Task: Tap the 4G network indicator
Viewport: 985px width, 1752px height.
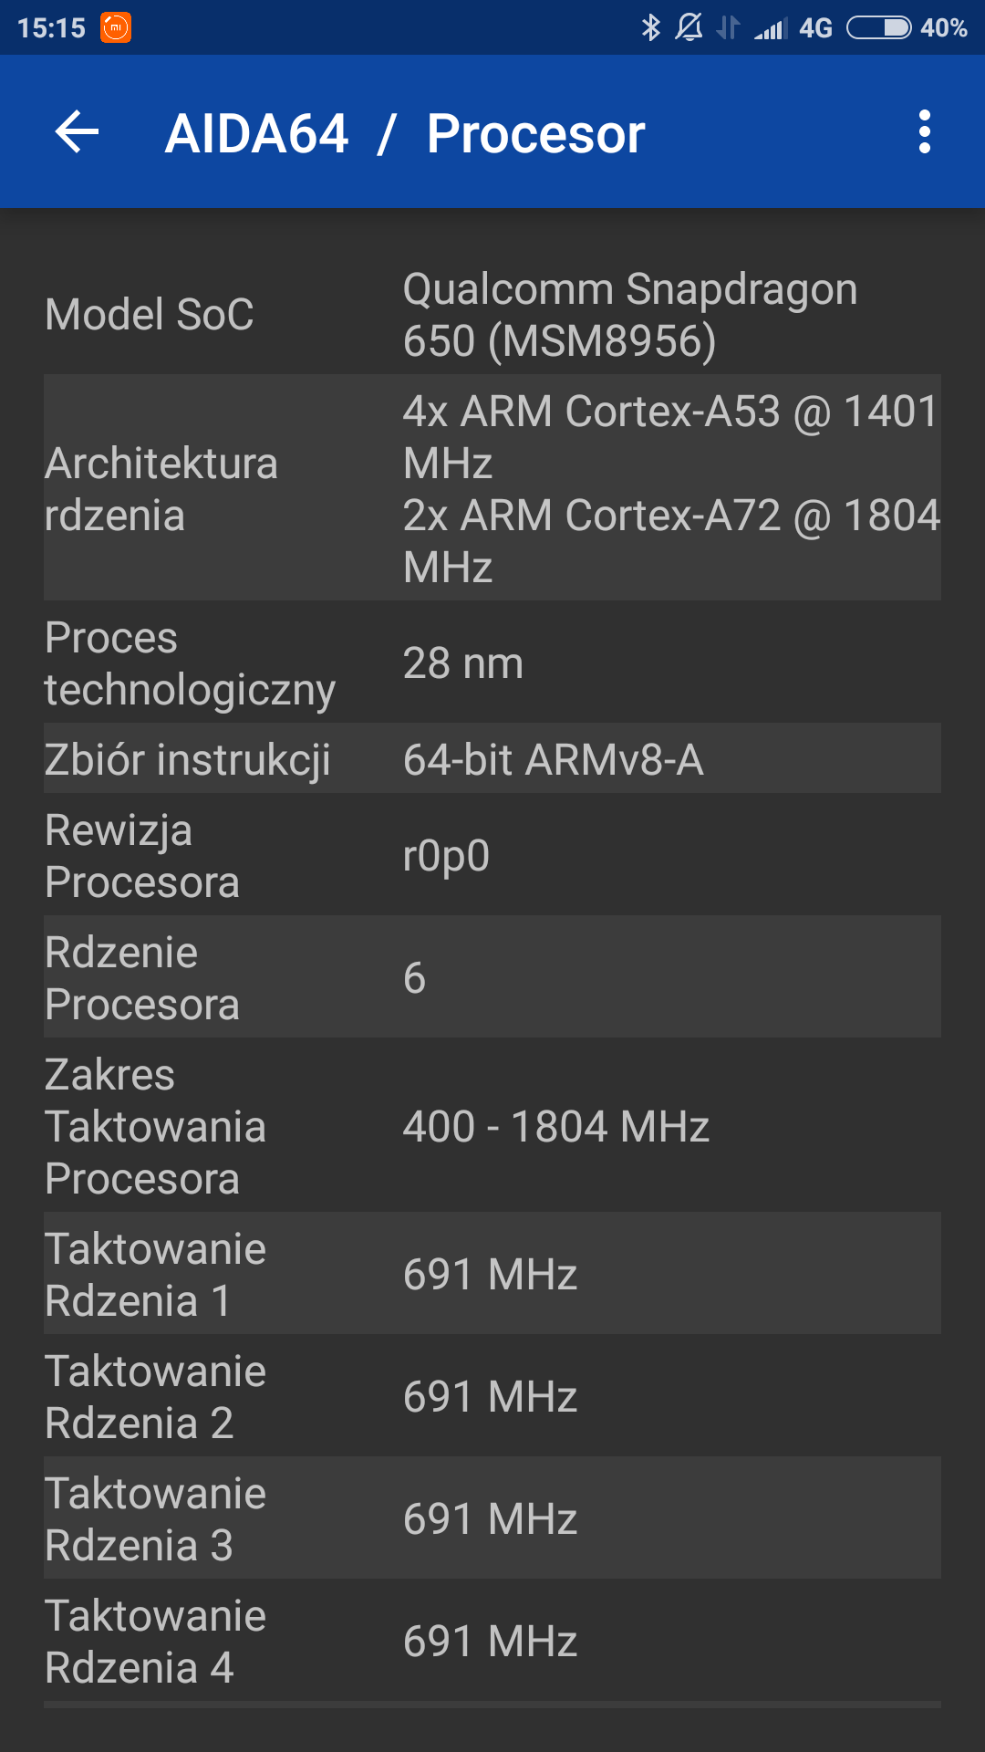Action: click(x=816, y=28)
